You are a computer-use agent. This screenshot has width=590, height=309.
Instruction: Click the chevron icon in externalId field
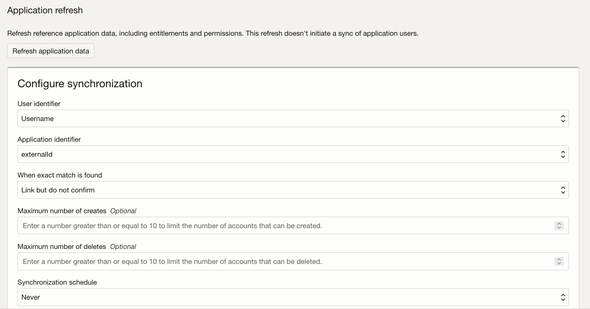tap(563, 154)
